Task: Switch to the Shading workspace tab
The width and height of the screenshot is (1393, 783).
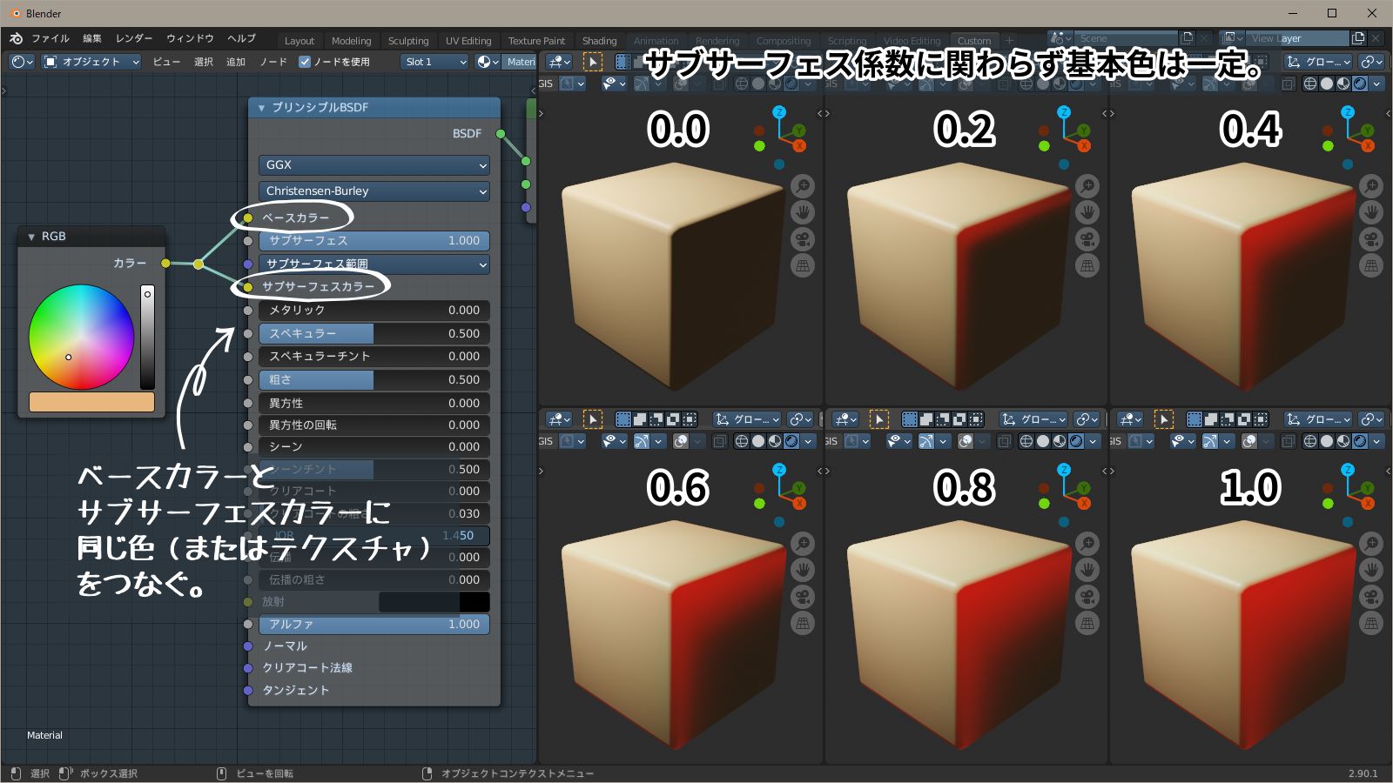Action: pos(599,41)
